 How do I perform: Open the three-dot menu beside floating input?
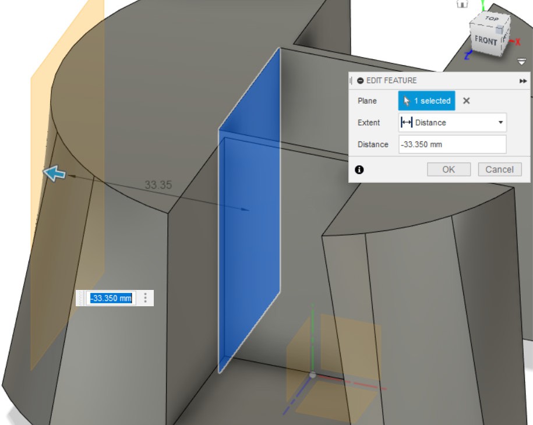click(146, 298)
